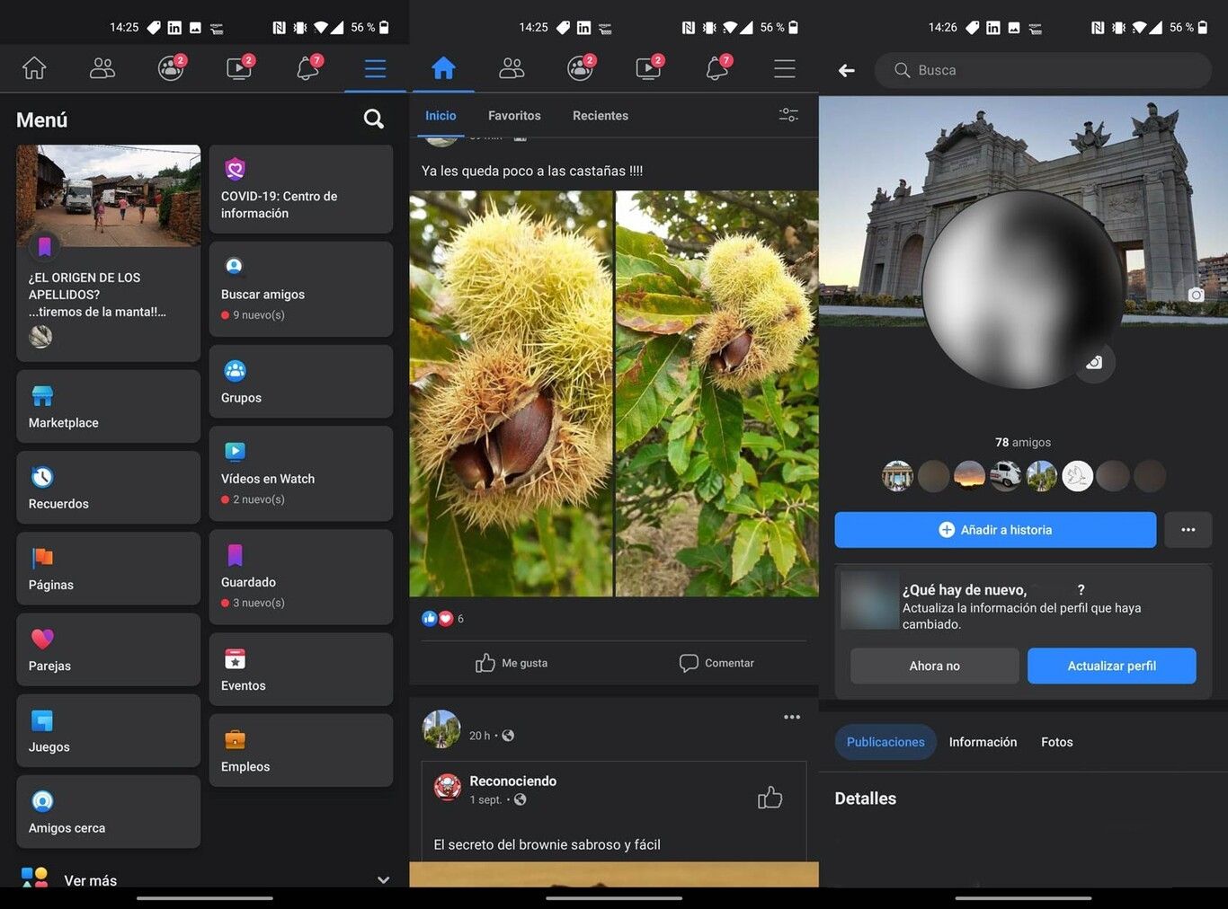The width and height of the screenshot is (1228, 909).
Task: Click the Añadir a historia button
Action: pos(994,530)
